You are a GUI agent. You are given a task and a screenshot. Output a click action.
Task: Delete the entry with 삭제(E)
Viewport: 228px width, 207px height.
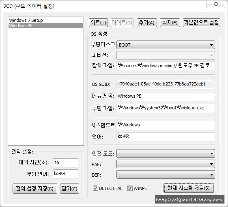click(x=170, y=23)
